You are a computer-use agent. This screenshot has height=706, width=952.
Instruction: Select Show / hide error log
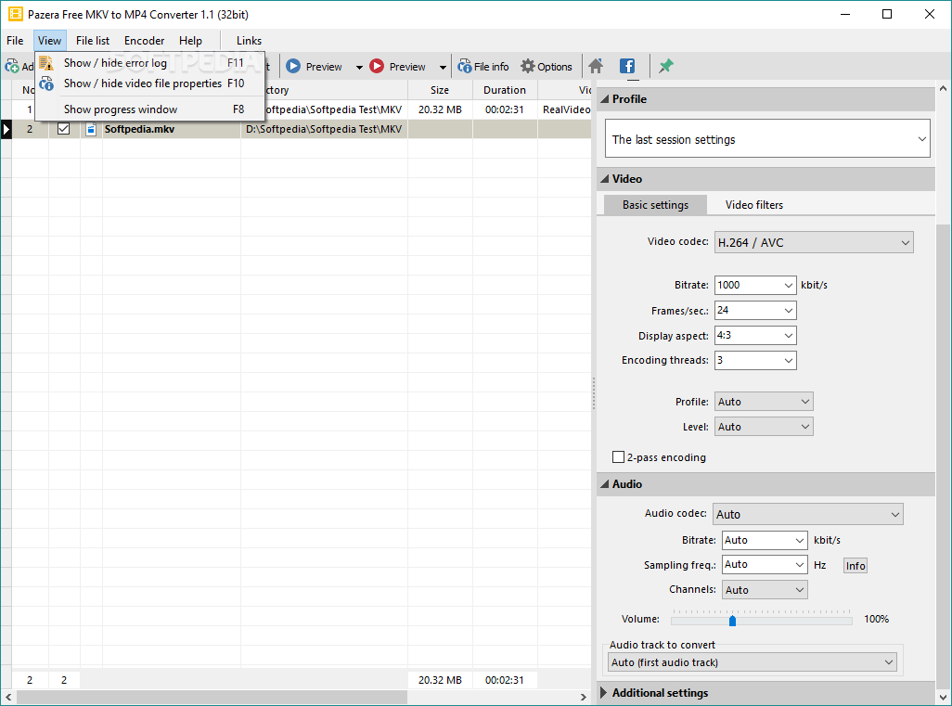pyautogui.click(x=150, y=62)
